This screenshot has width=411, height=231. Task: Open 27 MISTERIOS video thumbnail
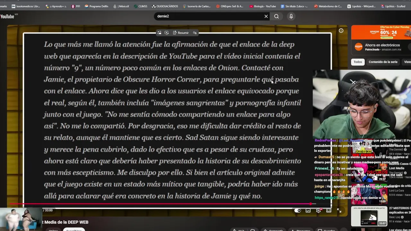369,216
